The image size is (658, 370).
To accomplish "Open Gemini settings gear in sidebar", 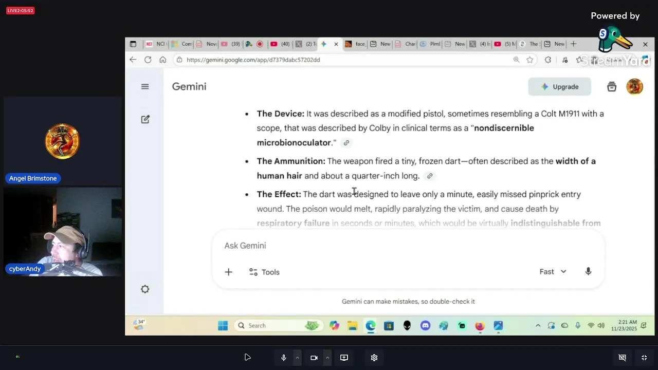I will 145,289.
